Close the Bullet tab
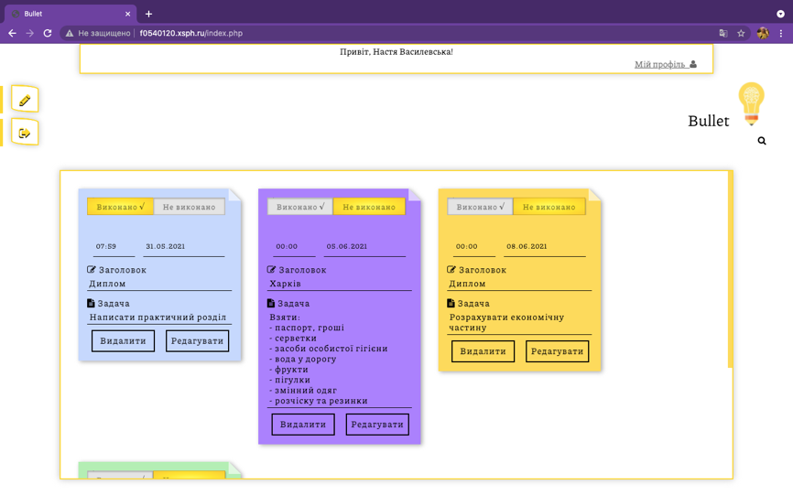The image size is (793, 495). pos(127,14)
